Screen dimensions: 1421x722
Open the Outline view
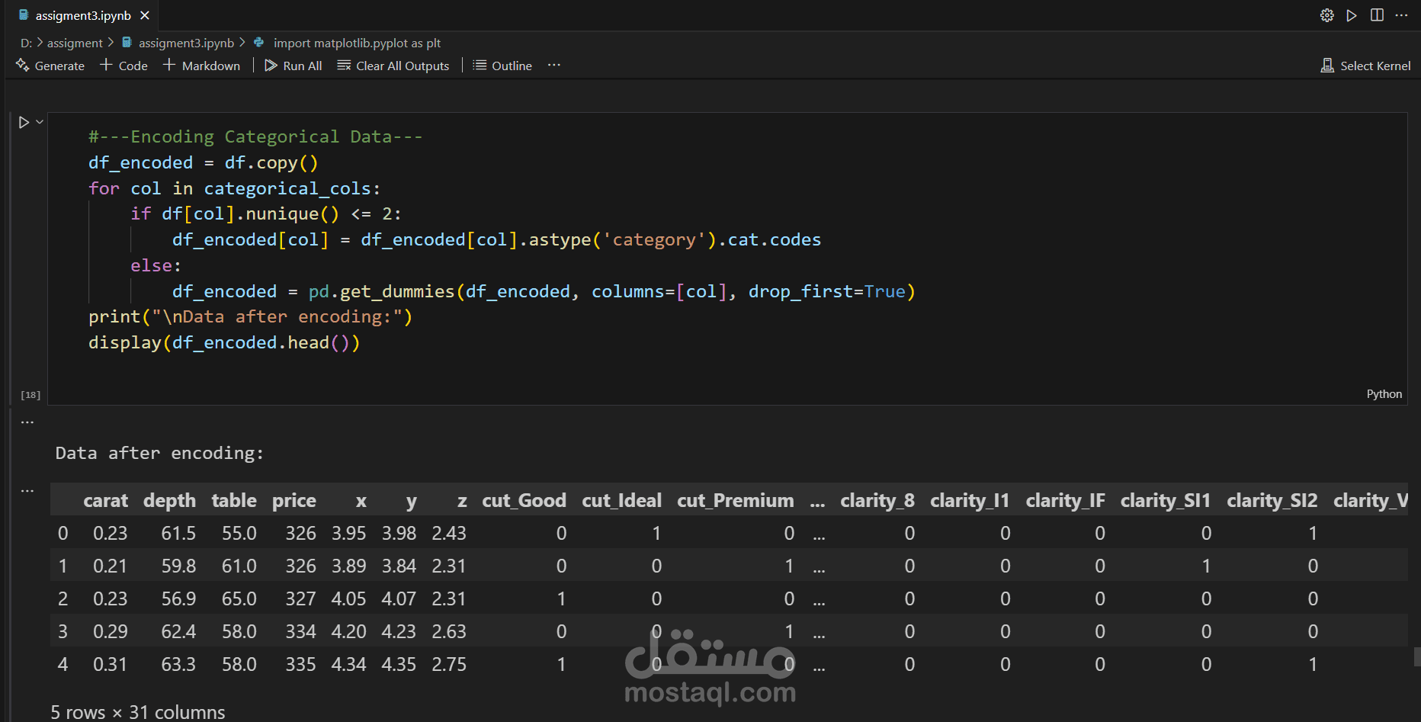click(x=502, y=66)
